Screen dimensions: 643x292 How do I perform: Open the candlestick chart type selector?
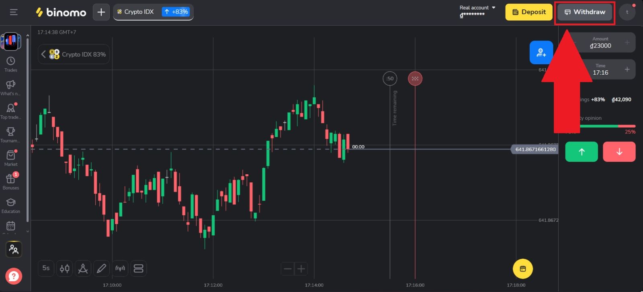coord(64,268)
